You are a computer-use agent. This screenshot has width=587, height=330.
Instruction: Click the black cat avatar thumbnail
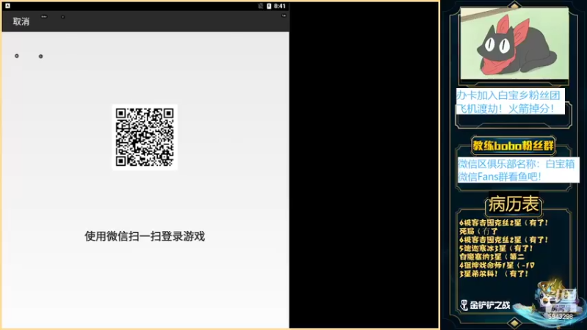point(514,43)
